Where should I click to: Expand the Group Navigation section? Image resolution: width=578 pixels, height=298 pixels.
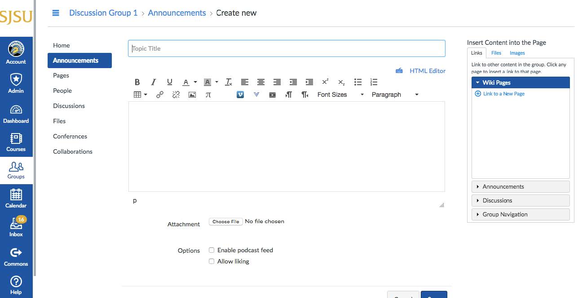point(521,214)
